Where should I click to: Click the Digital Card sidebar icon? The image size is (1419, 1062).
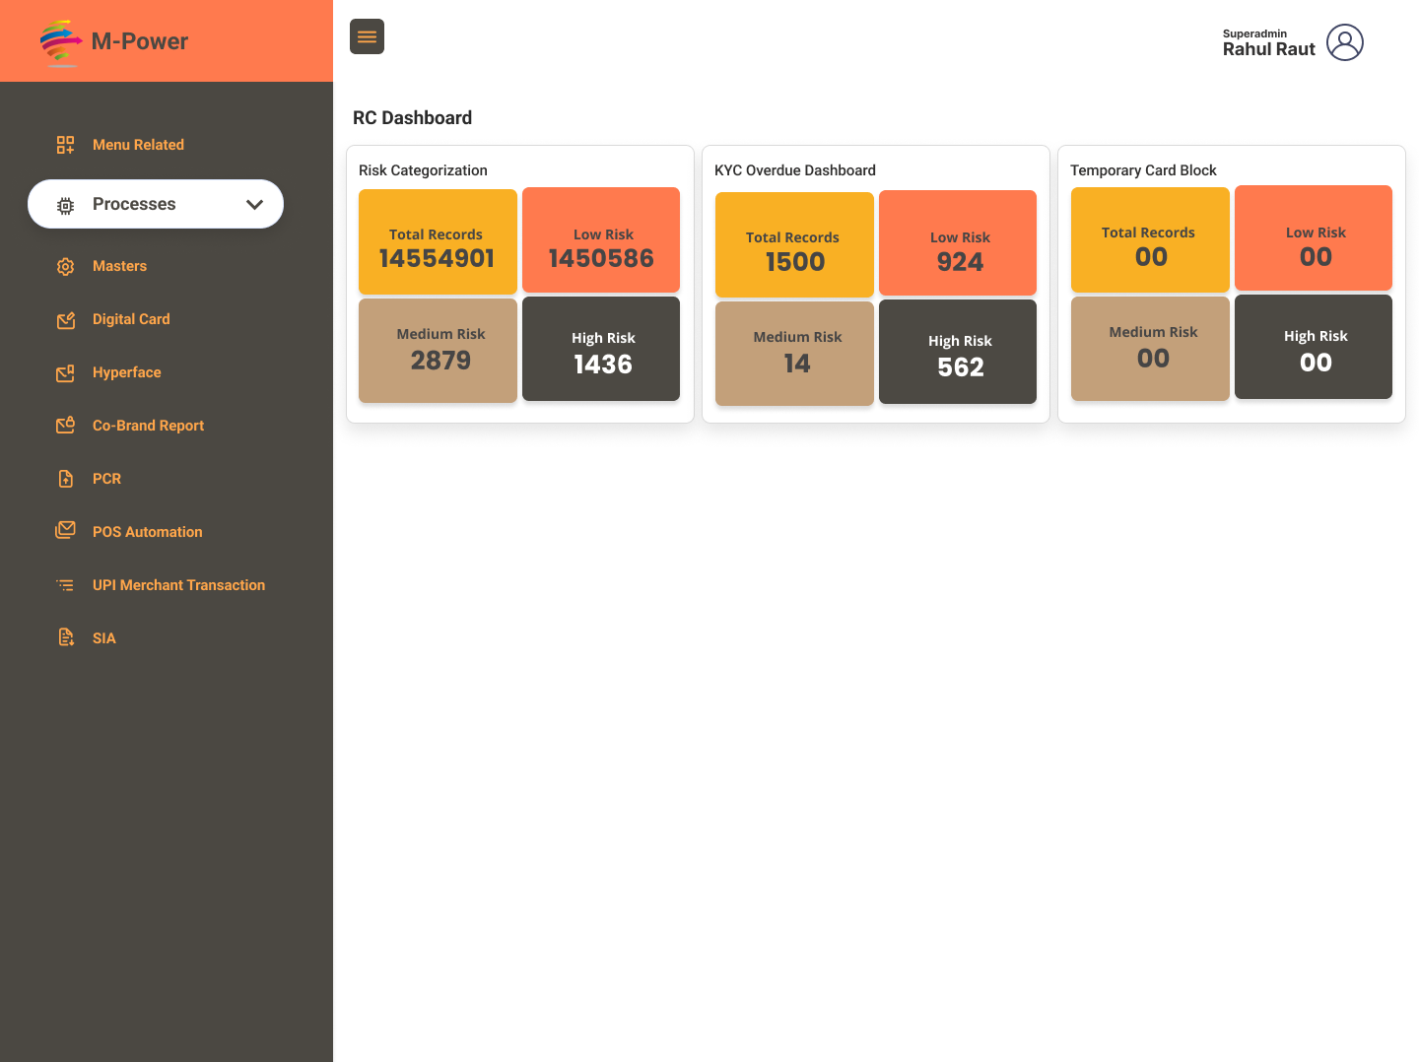tap(65, 320)
